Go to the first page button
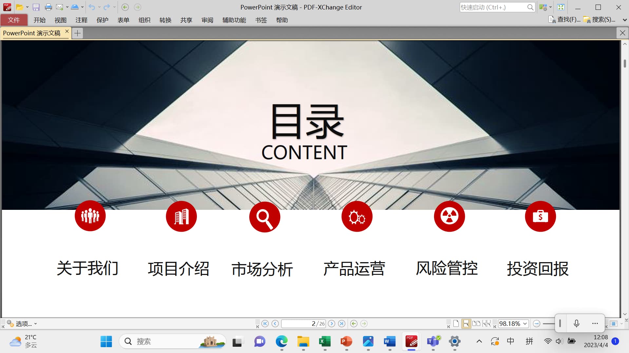Screen dimensions: 629x353 point(265,324)
